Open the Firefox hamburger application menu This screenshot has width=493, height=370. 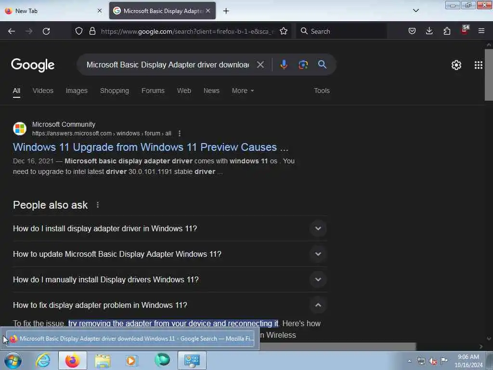[481, 31]
